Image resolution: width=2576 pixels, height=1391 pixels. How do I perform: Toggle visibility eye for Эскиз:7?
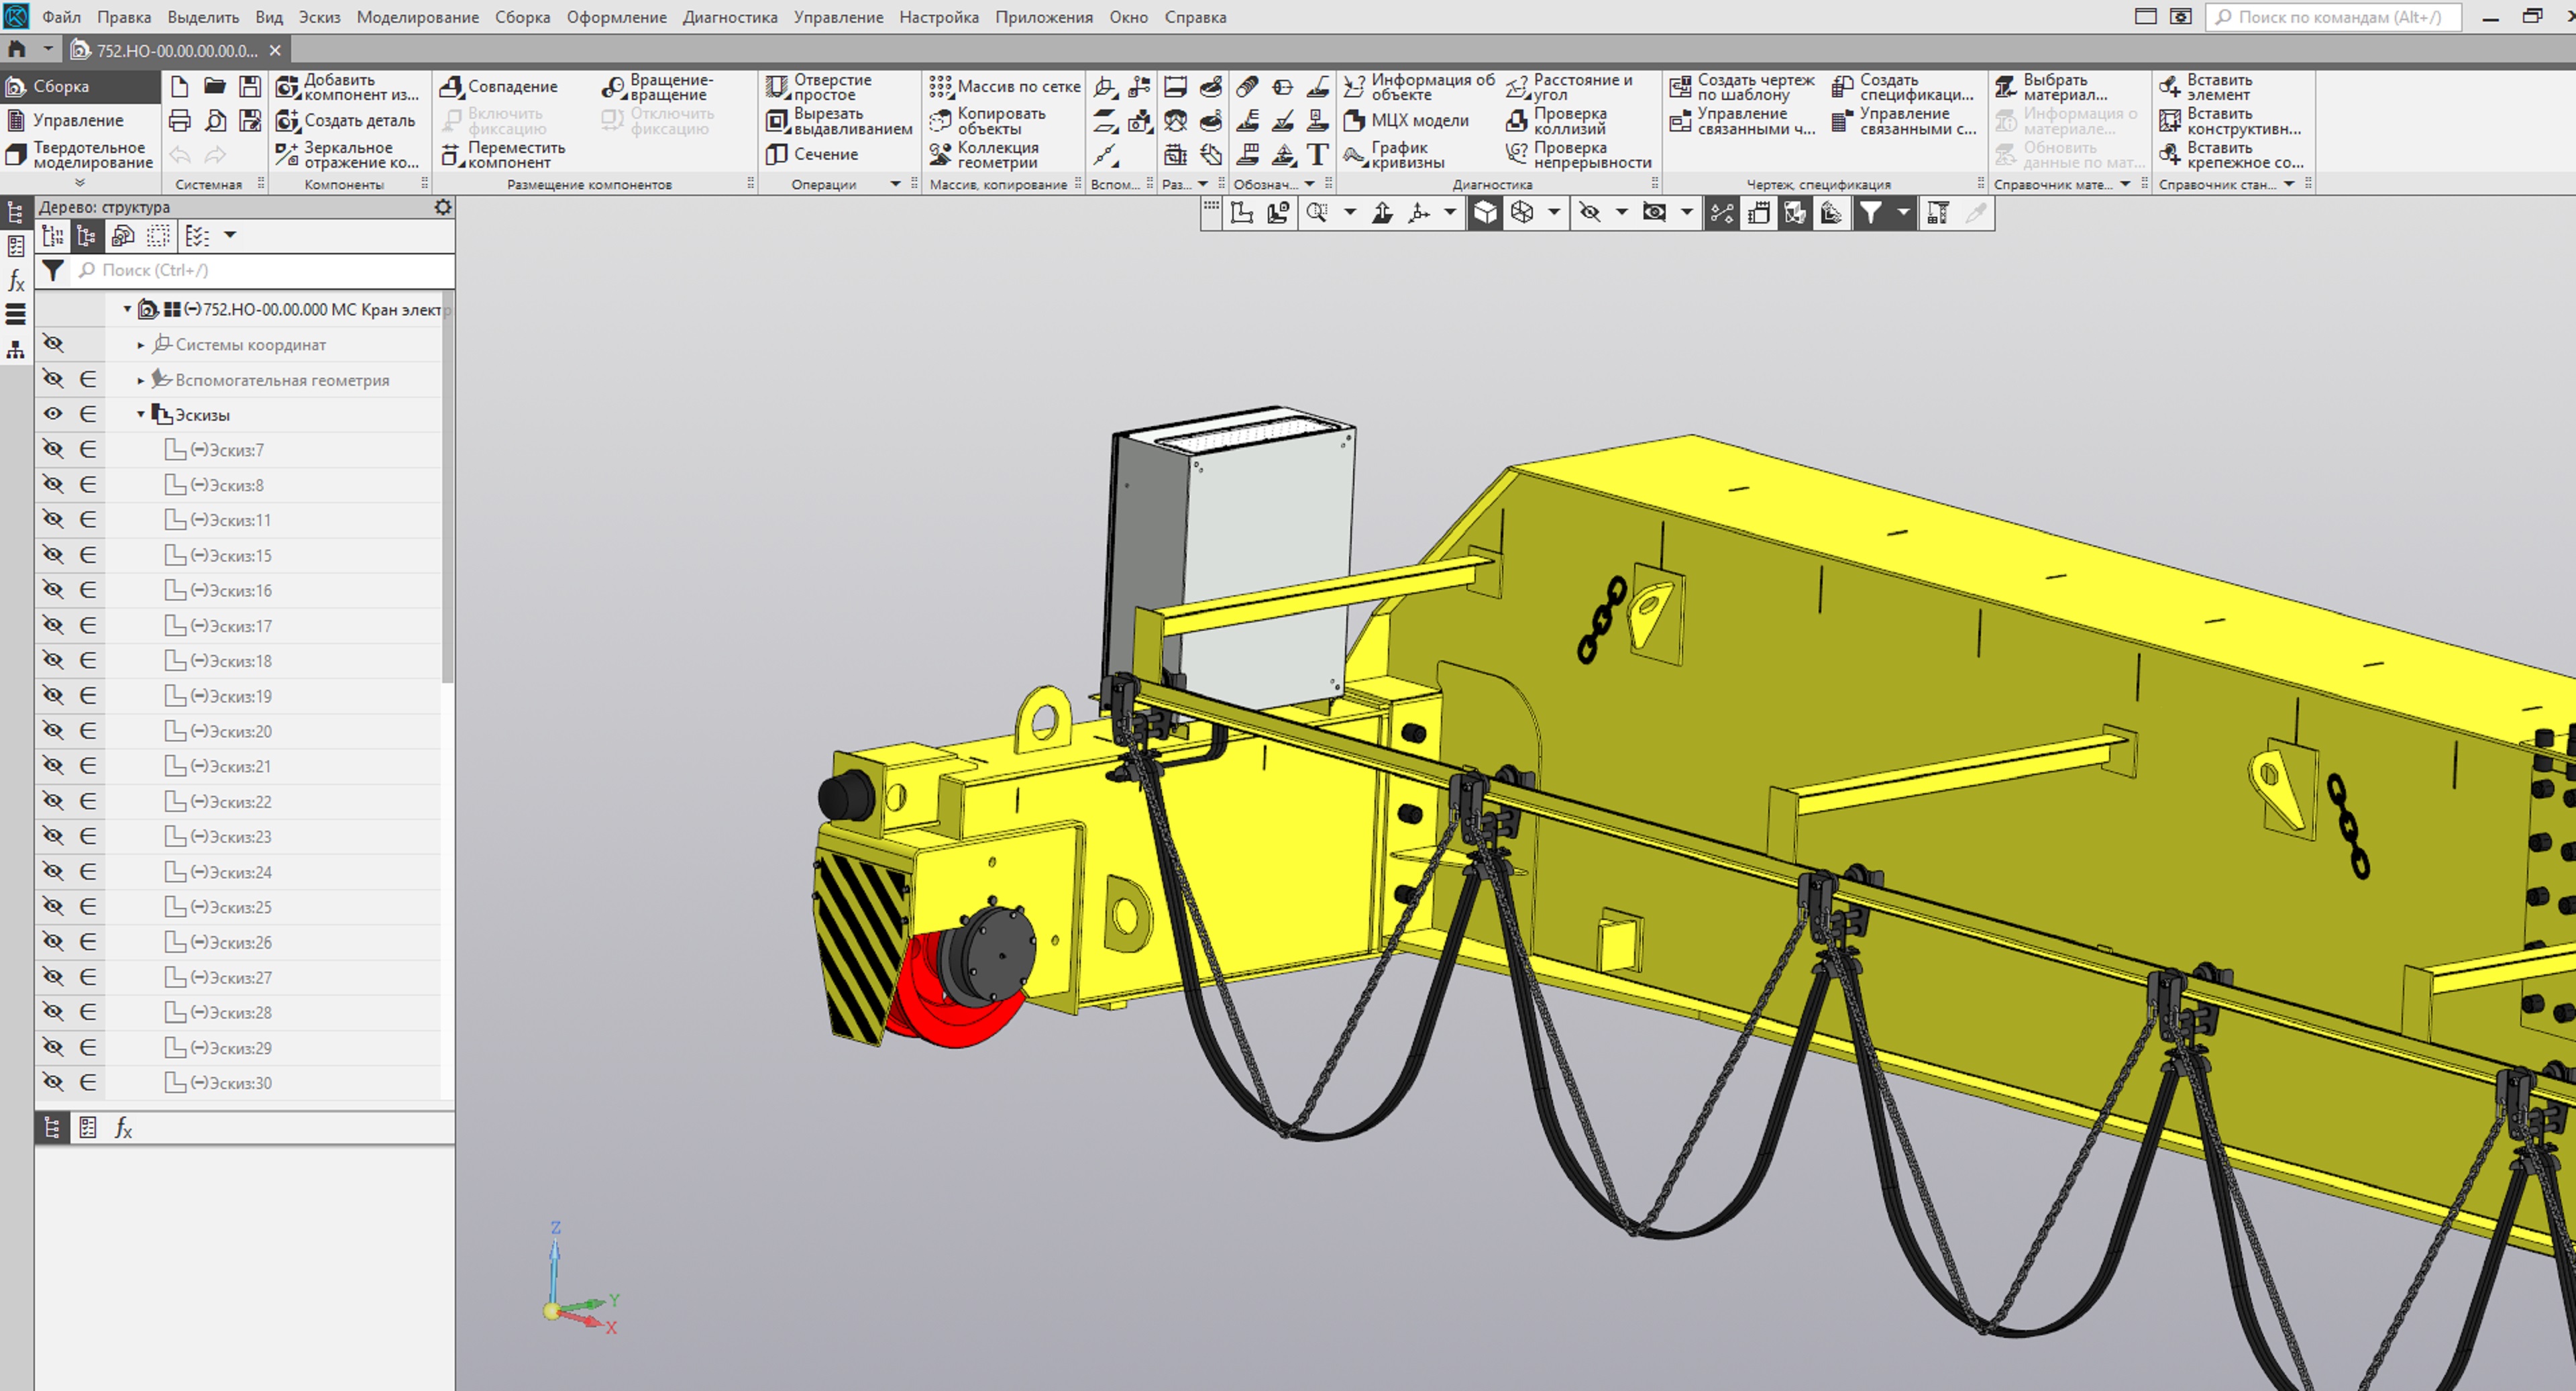pyautogui.click(x=53, y=450)
